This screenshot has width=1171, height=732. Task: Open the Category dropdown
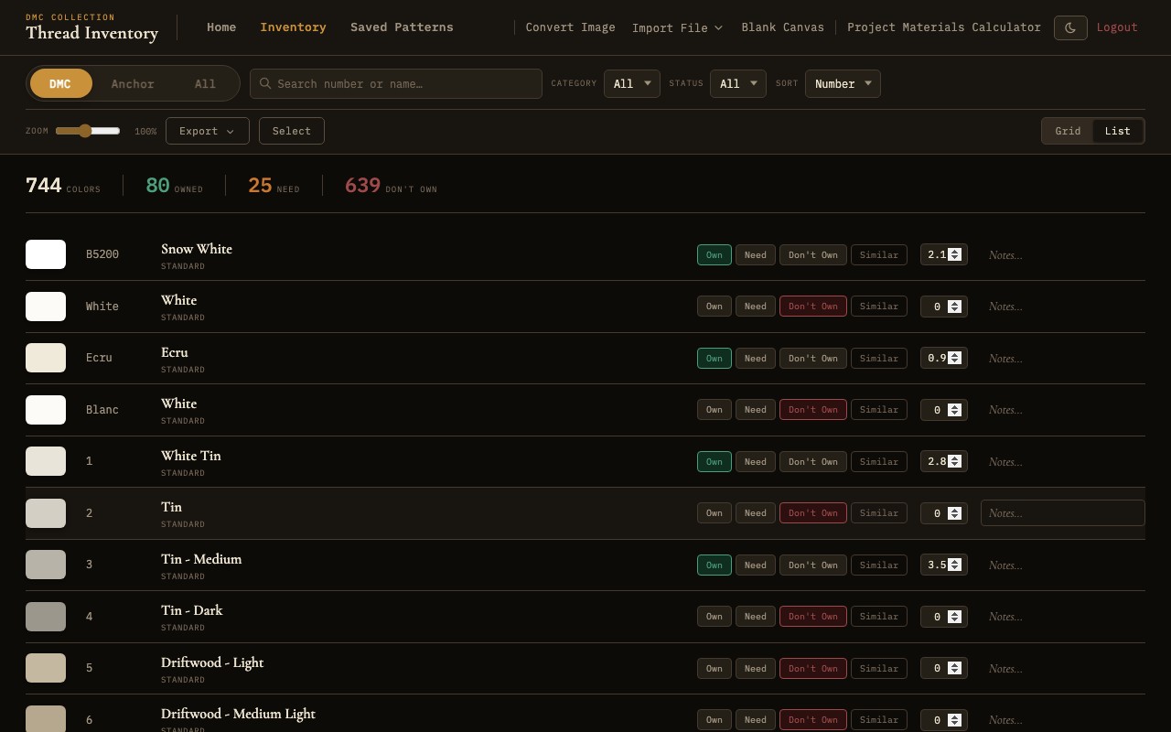pos(631,83)
